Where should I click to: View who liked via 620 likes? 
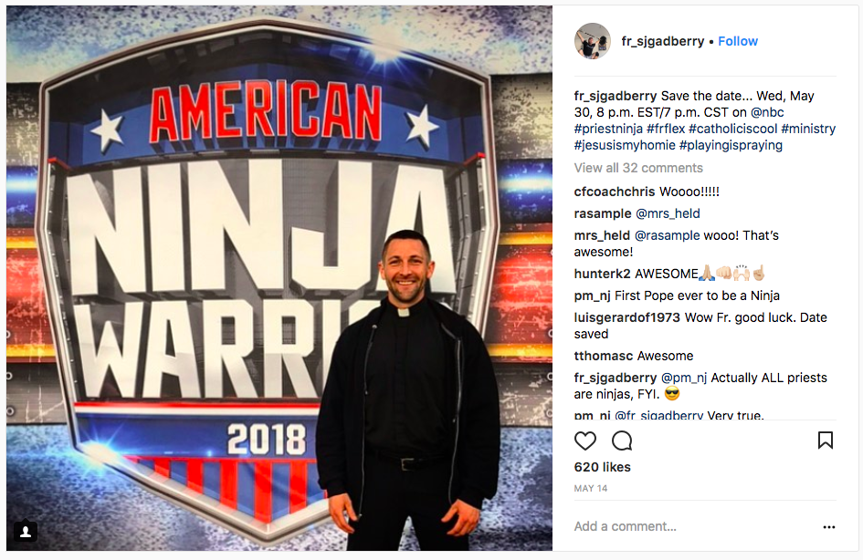tap(602, 467)
